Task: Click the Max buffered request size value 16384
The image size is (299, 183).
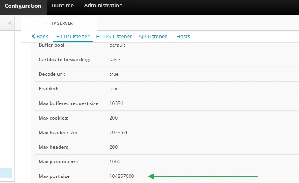Action: point(116,103)
